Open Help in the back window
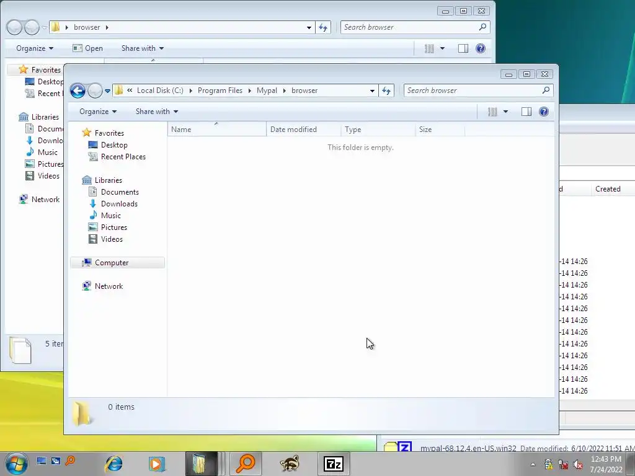The height and width of the screenshot is (476, 635). pyautogui.click(x=481, y=48)
